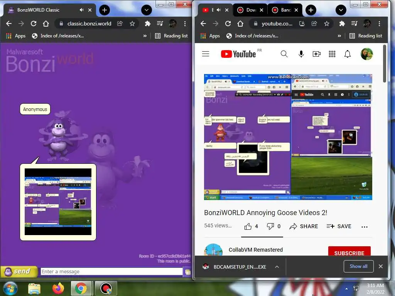Open a new tab in YouTube window

[x=311, y=10]
